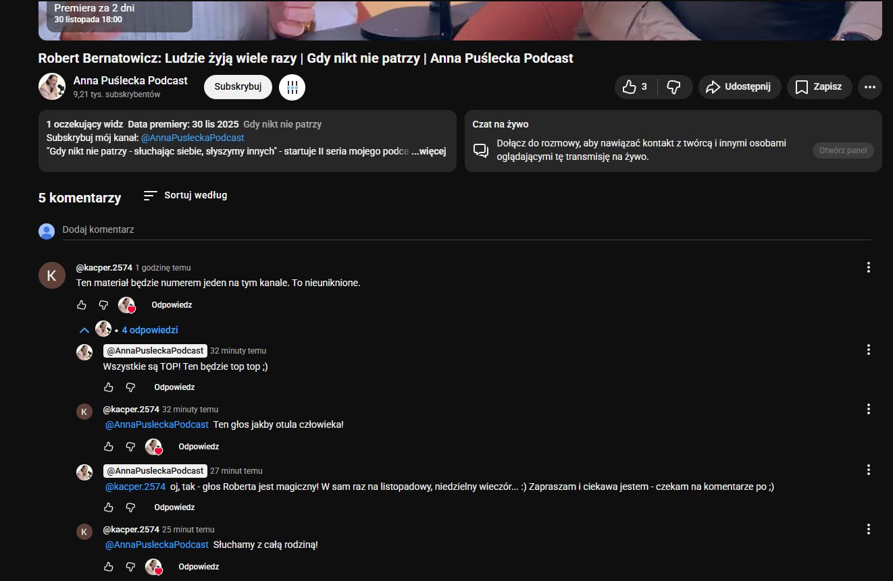
Task: Open the three-dot more actions menu beside Zapisz
Action: tap(869, 87)
